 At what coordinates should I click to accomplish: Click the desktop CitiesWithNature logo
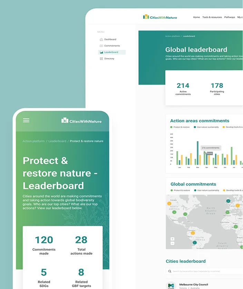[x=160, y=17]
